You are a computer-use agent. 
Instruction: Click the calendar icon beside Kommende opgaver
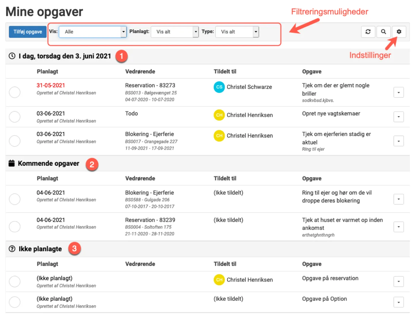tap(12, 163)
